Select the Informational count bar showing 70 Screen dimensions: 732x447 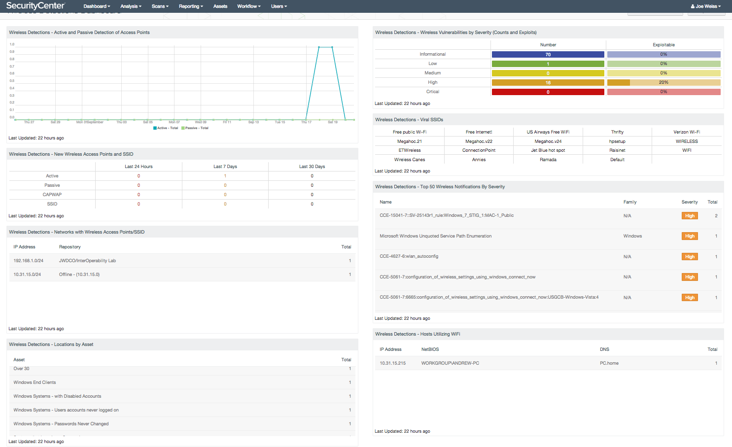pos(548,55)
